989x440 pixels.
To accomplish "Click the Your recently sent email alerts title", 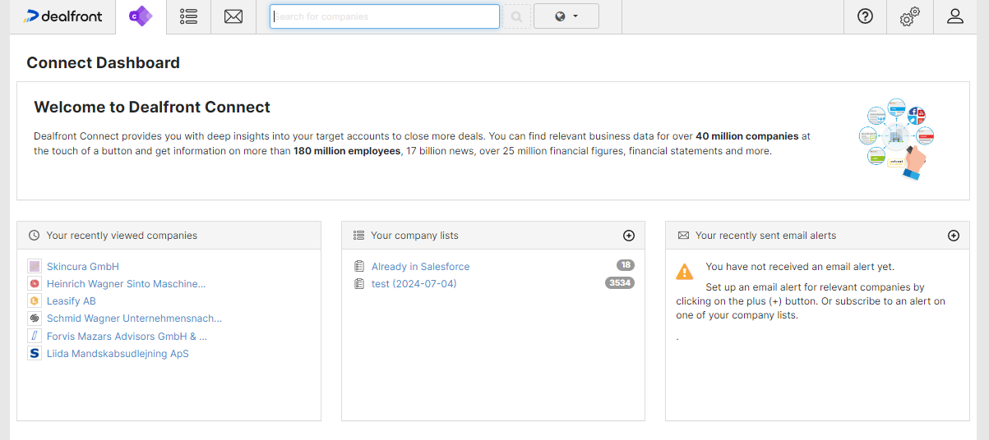I will click(765, 236).
